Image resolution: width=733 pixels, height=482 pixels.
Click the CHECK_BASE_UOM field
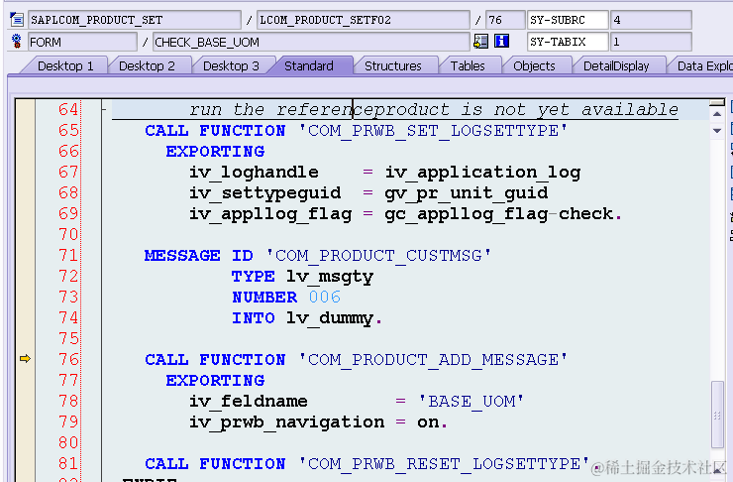(x=311, y=42)
